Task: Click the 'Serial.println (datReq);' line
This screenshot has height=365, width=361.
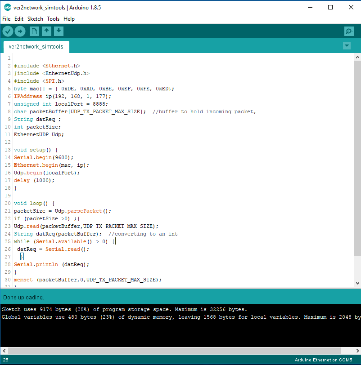Action: tap(51, 264)
